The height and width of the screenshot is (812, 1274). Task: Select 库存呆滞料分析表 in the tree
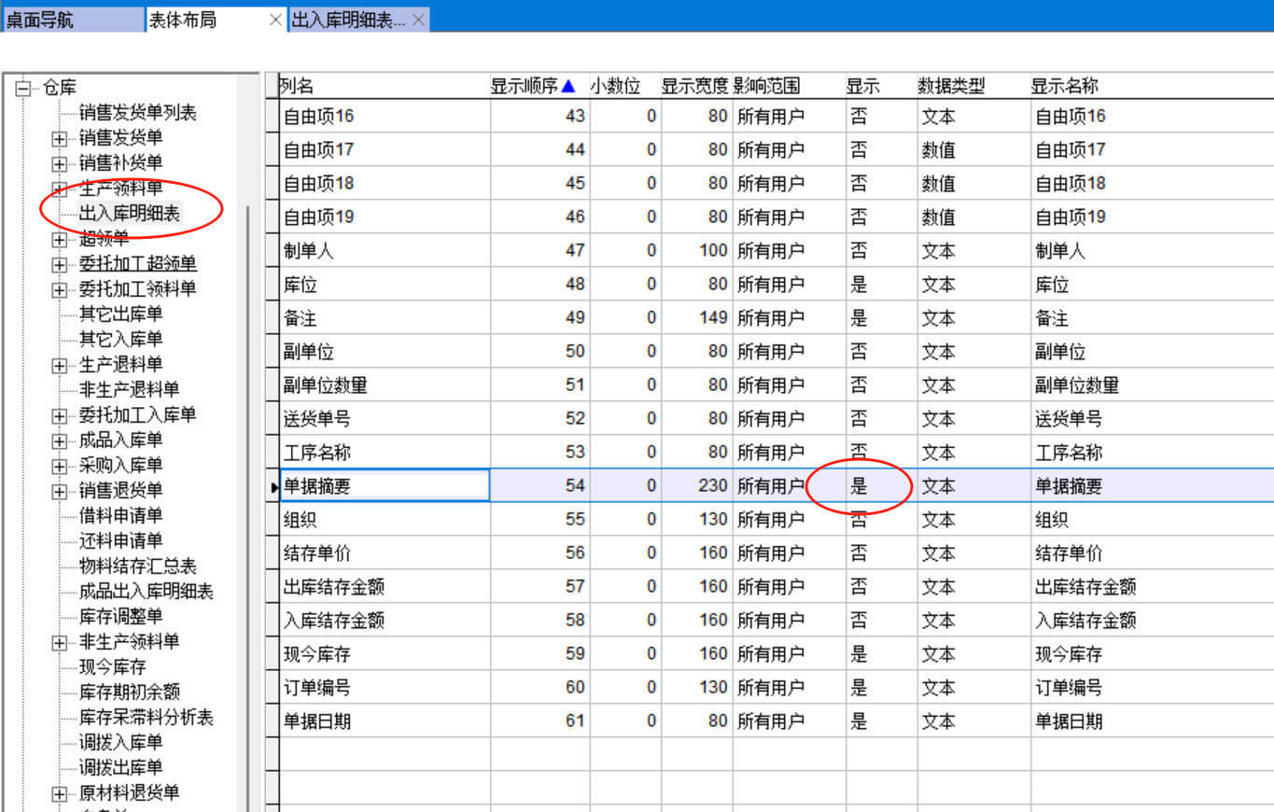tap(147, 718)
